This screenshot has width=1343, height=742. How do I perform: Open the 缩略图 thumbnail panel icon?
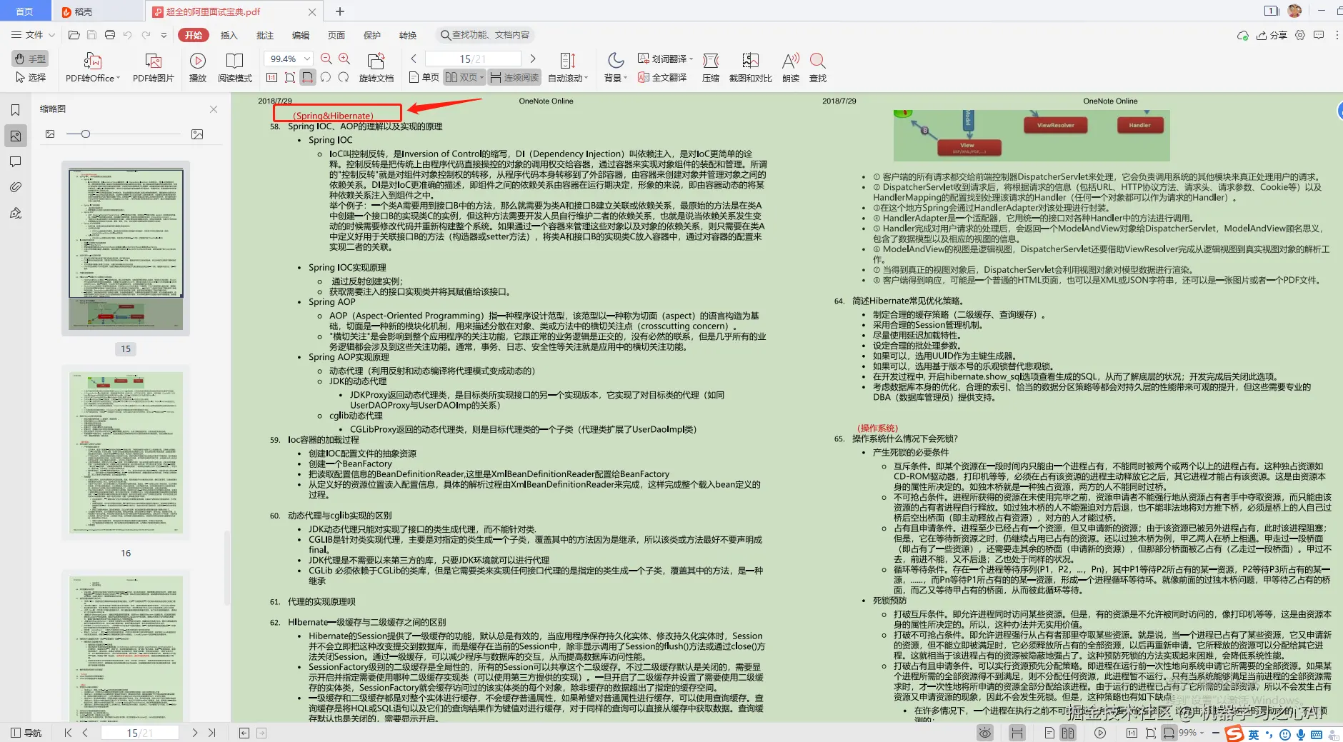(16, 136)
